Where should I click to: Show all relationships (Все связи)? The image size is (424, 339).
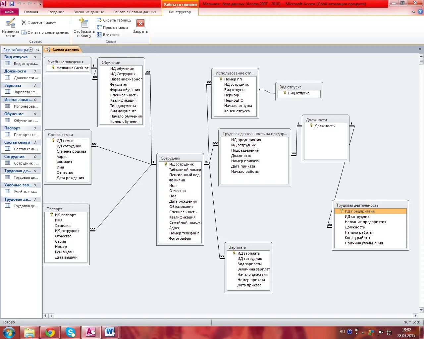tap(108, 35)
